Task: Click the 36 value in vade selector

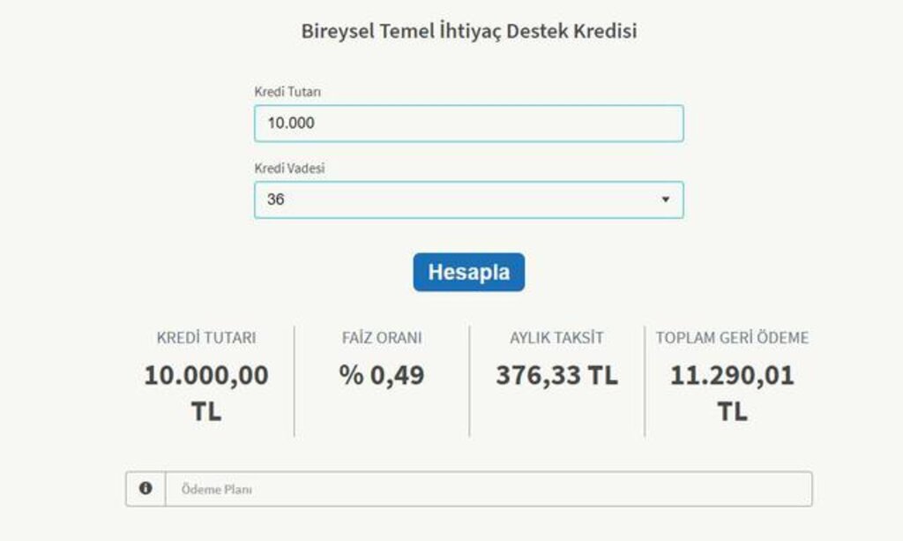Action: click(275, 199)
